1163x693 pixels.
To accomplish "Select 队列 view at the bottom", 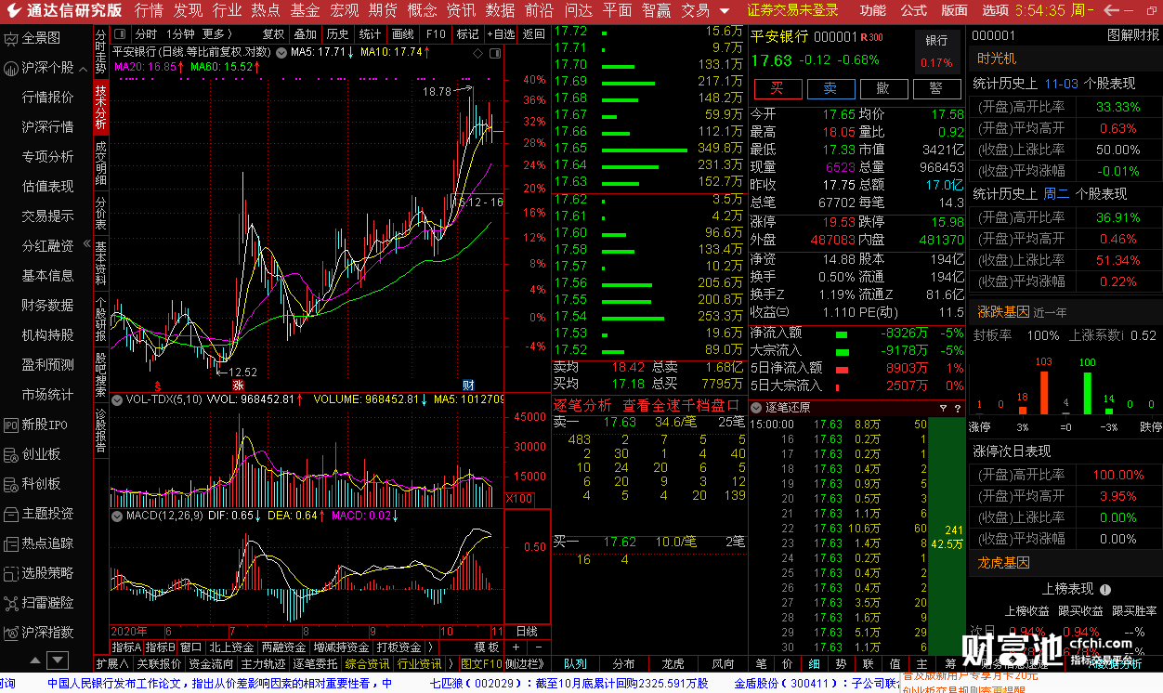I will [x=575, y=664].
